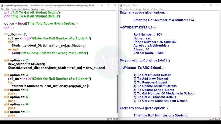Click the '---Welcome To ABC School---' line
This screenshot has width=221, height=124.
[x=142, y=68]
